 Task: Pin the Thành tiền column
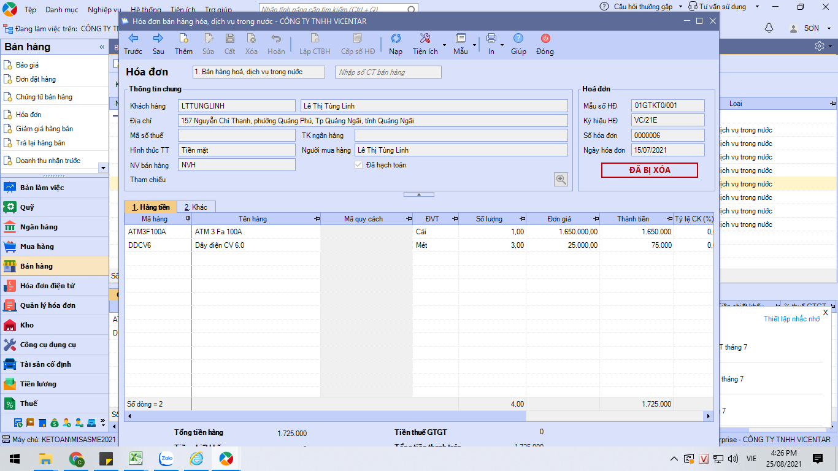(669, 219)
